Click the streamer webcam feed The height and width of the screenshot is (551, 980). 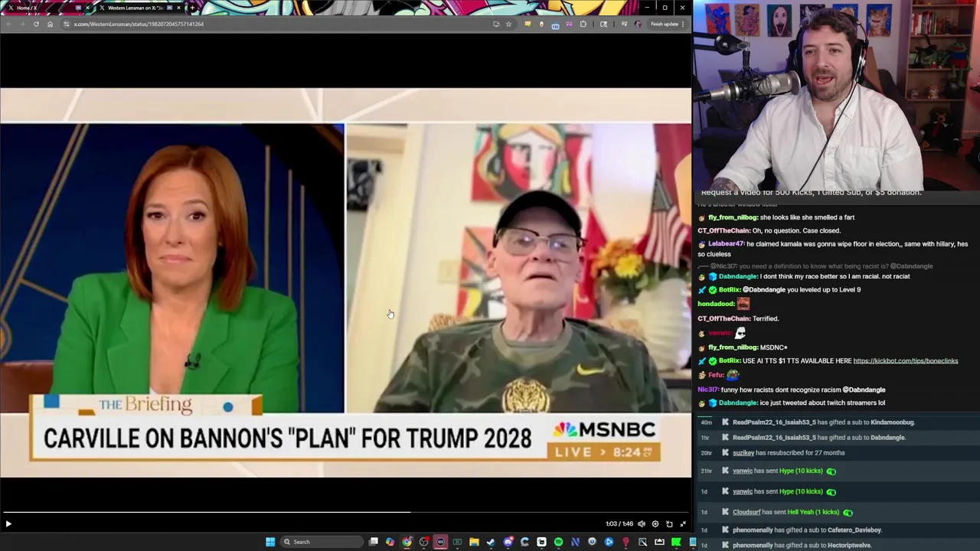tap(836, 95)
